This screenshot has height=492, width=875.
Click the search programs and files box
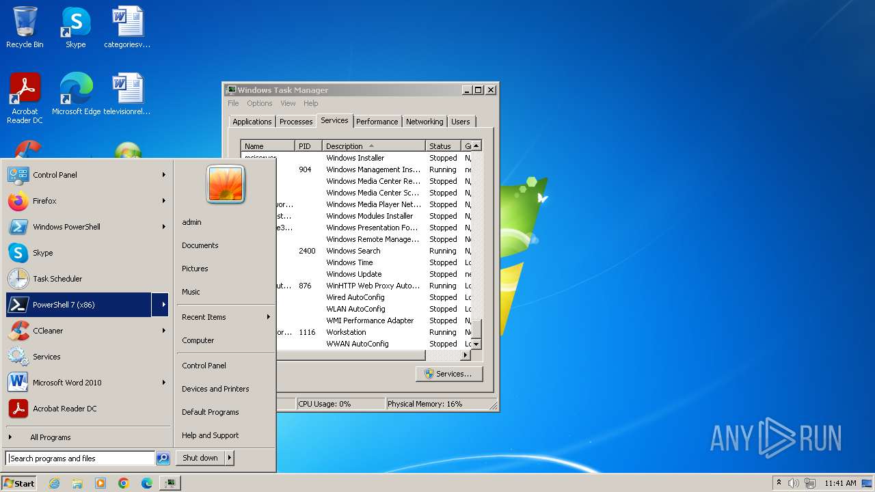pyautogui.click(x=81, y=459)
